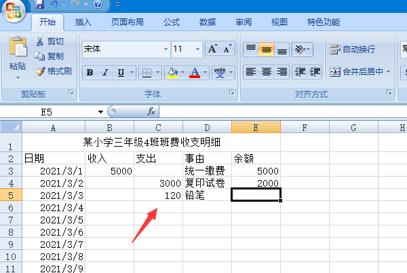The height and width of the screenshot is (273, 407).
Task: Decrease font size with small A
Action: tap(227, 49)
